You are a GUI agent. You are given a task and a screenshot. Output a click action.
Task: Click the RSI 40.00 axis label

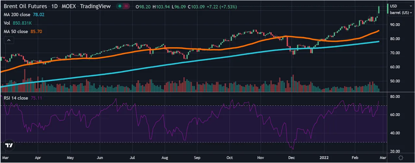395,133
